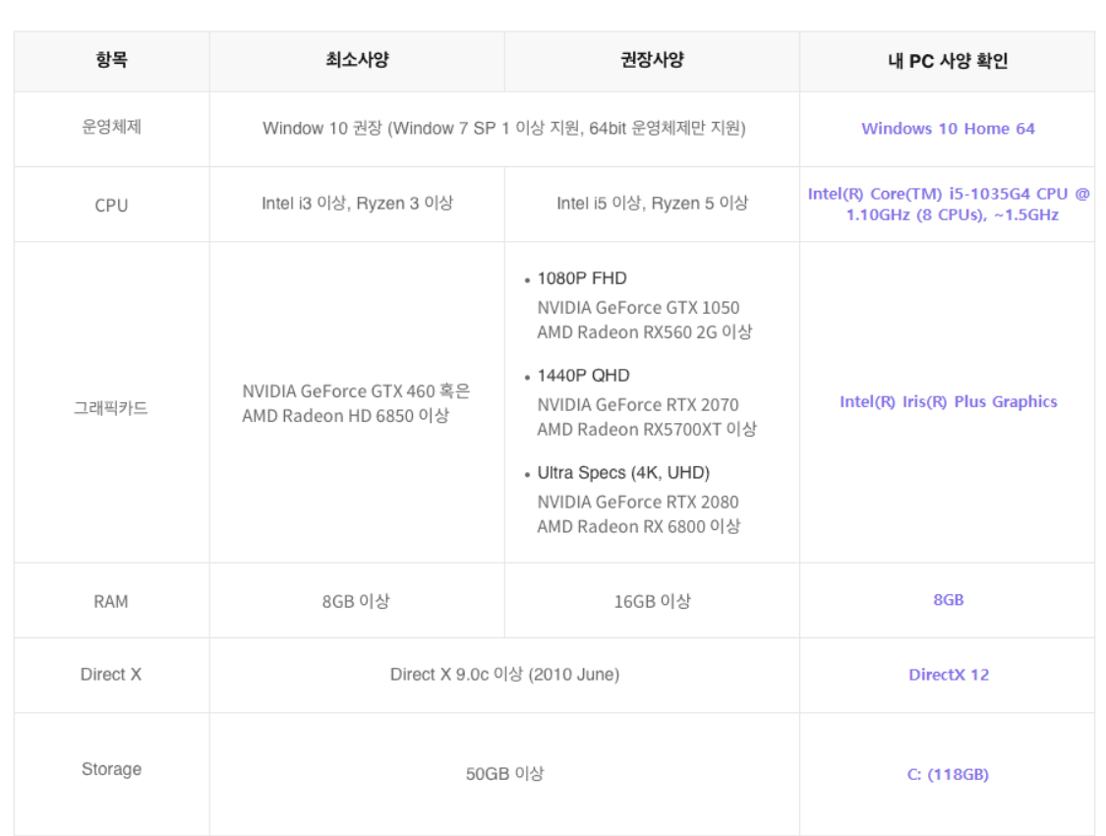Select the "항목" column header

111,61
